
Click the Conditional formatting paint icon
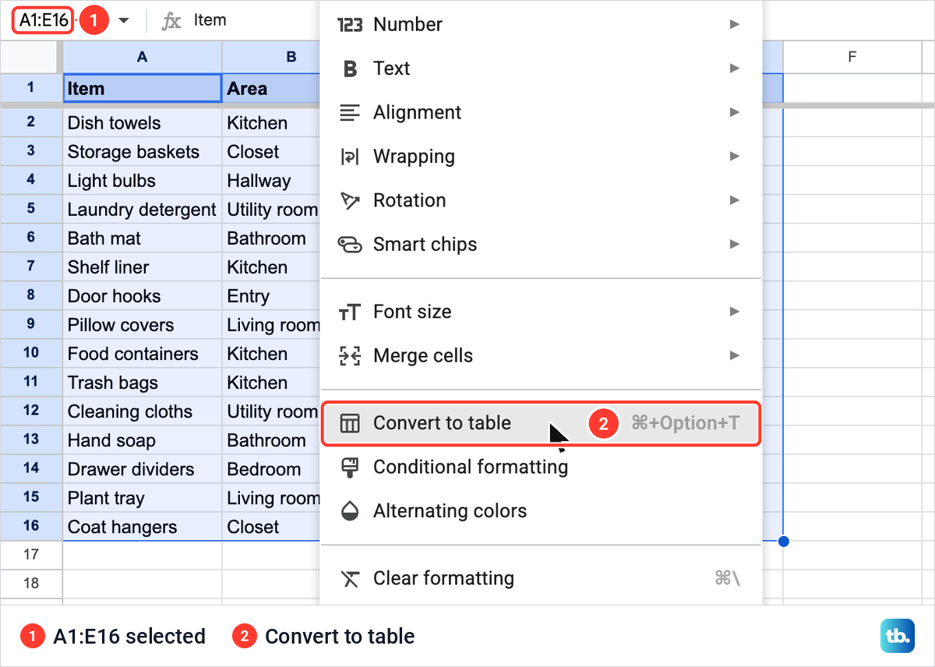(350, 468)
